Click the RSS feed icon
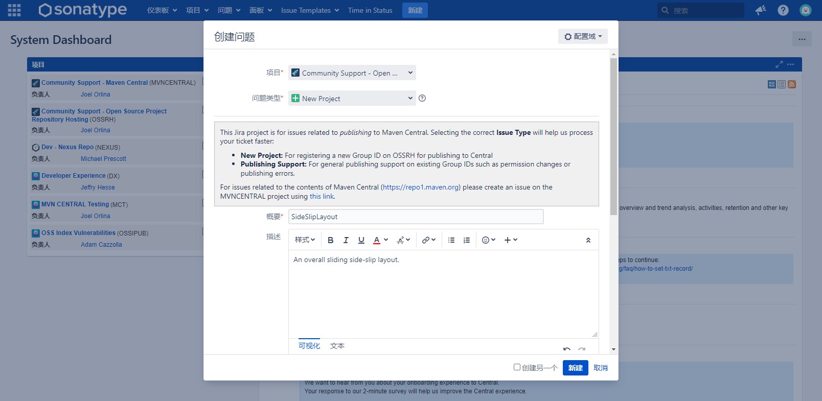Screen dimensions: 822x401 (792, 84)
